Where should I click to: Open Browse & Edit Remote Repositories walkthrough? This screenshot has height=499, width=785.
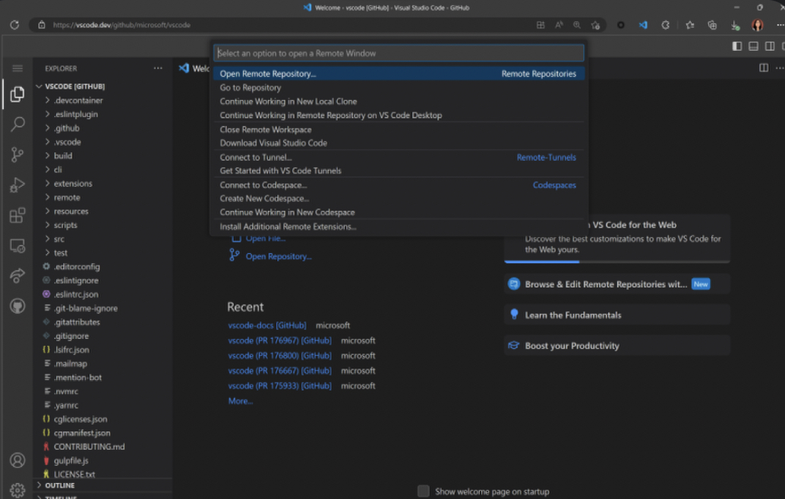click(x=616, y=284)
